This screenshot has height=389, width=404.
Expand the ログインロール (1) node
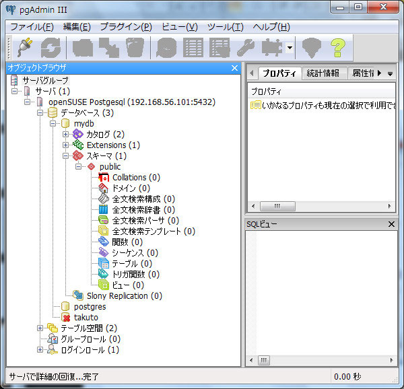tap(40, 350)
